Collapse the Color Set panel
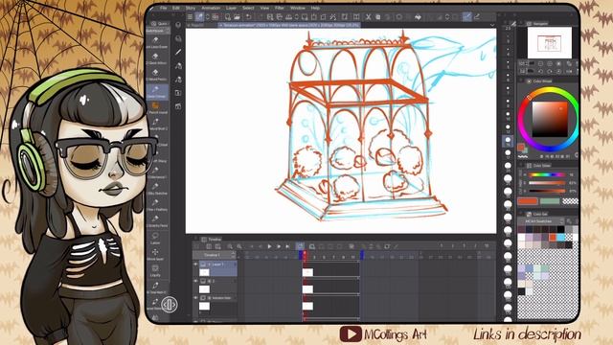This screenshot has width=613, height=345. click(521, 214)
